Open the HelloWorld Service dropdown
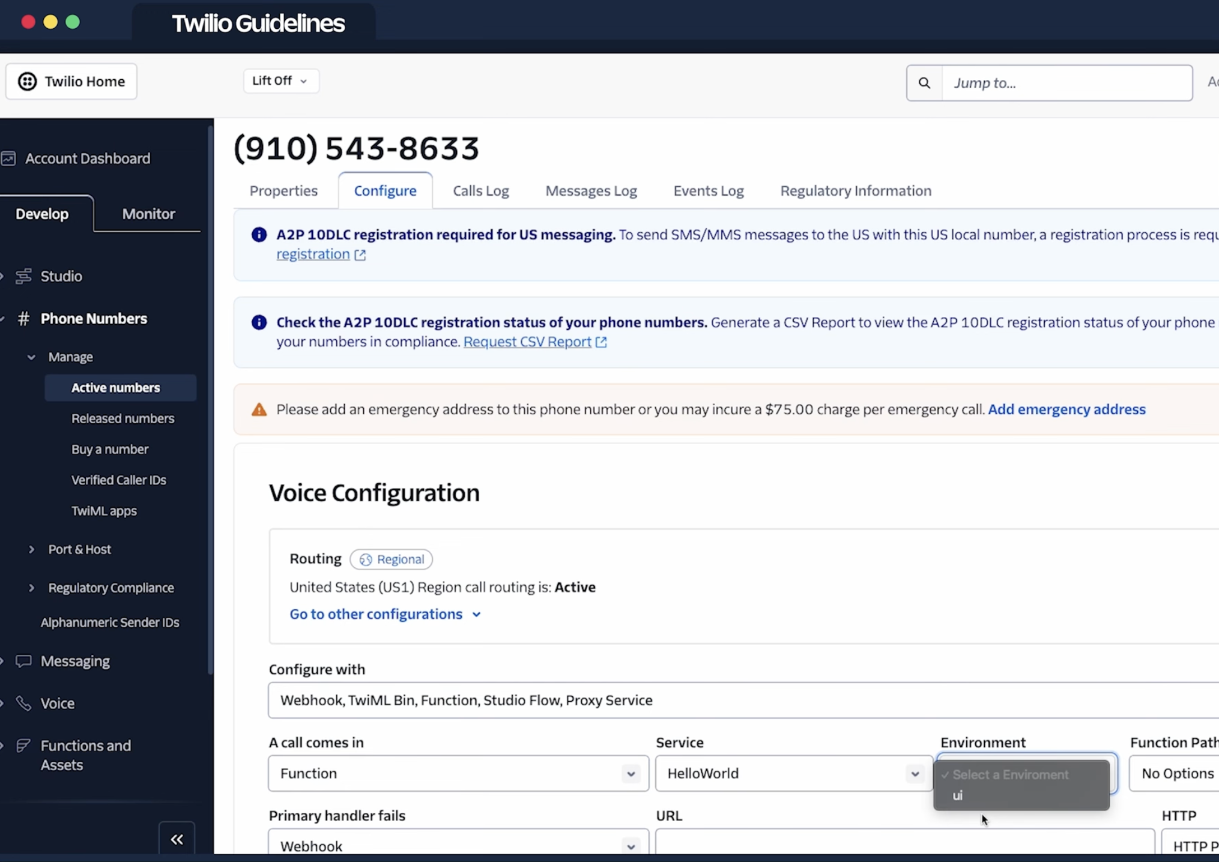Image resolution: width=1219 pixels, height=862 pixels. point(793,773)
